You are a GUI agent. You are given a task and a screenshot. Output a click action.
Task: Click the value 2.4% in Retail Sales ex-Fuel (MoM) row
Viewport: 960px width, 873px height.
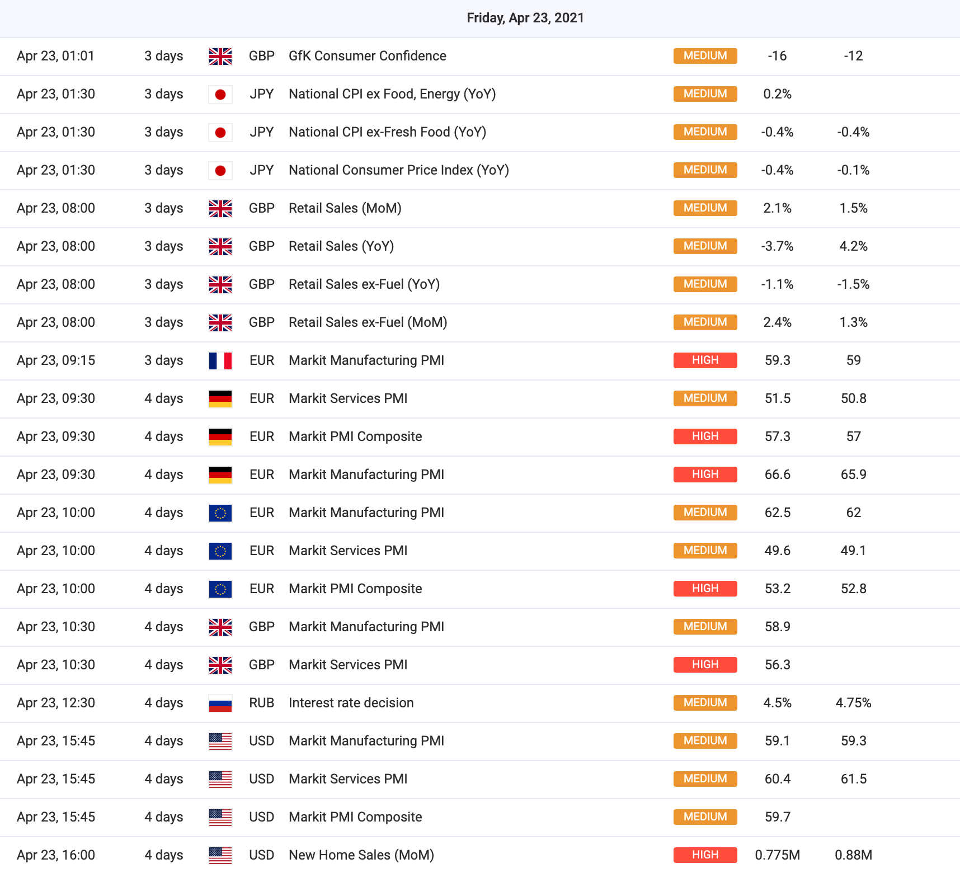pos(777,322)
